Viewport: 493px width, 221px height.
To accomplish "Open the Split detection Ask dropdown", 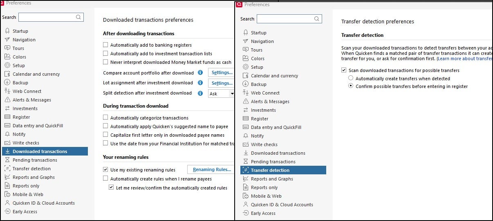I will pos(221,94).
